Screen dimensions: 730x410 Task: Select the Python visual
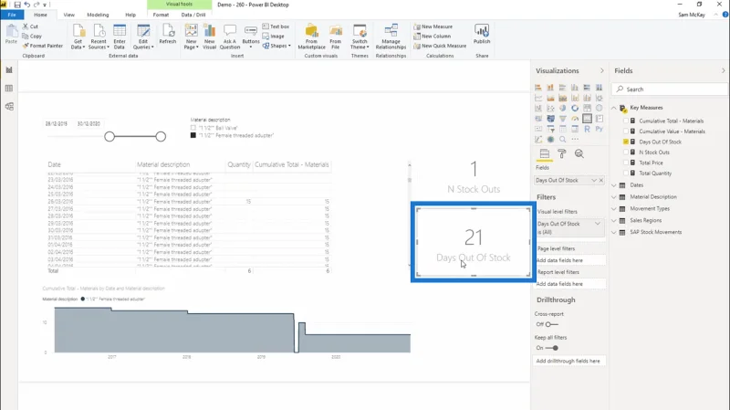tap(600, 129)
